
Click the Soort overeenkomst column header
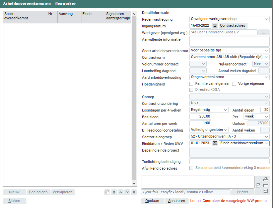pyautogui.click(x=25, y=16)
